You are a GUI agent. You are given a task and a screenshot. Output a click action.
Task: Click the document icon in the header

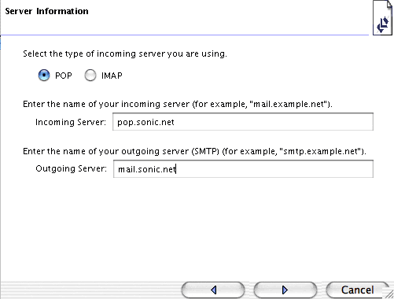(x=382, y=18)
